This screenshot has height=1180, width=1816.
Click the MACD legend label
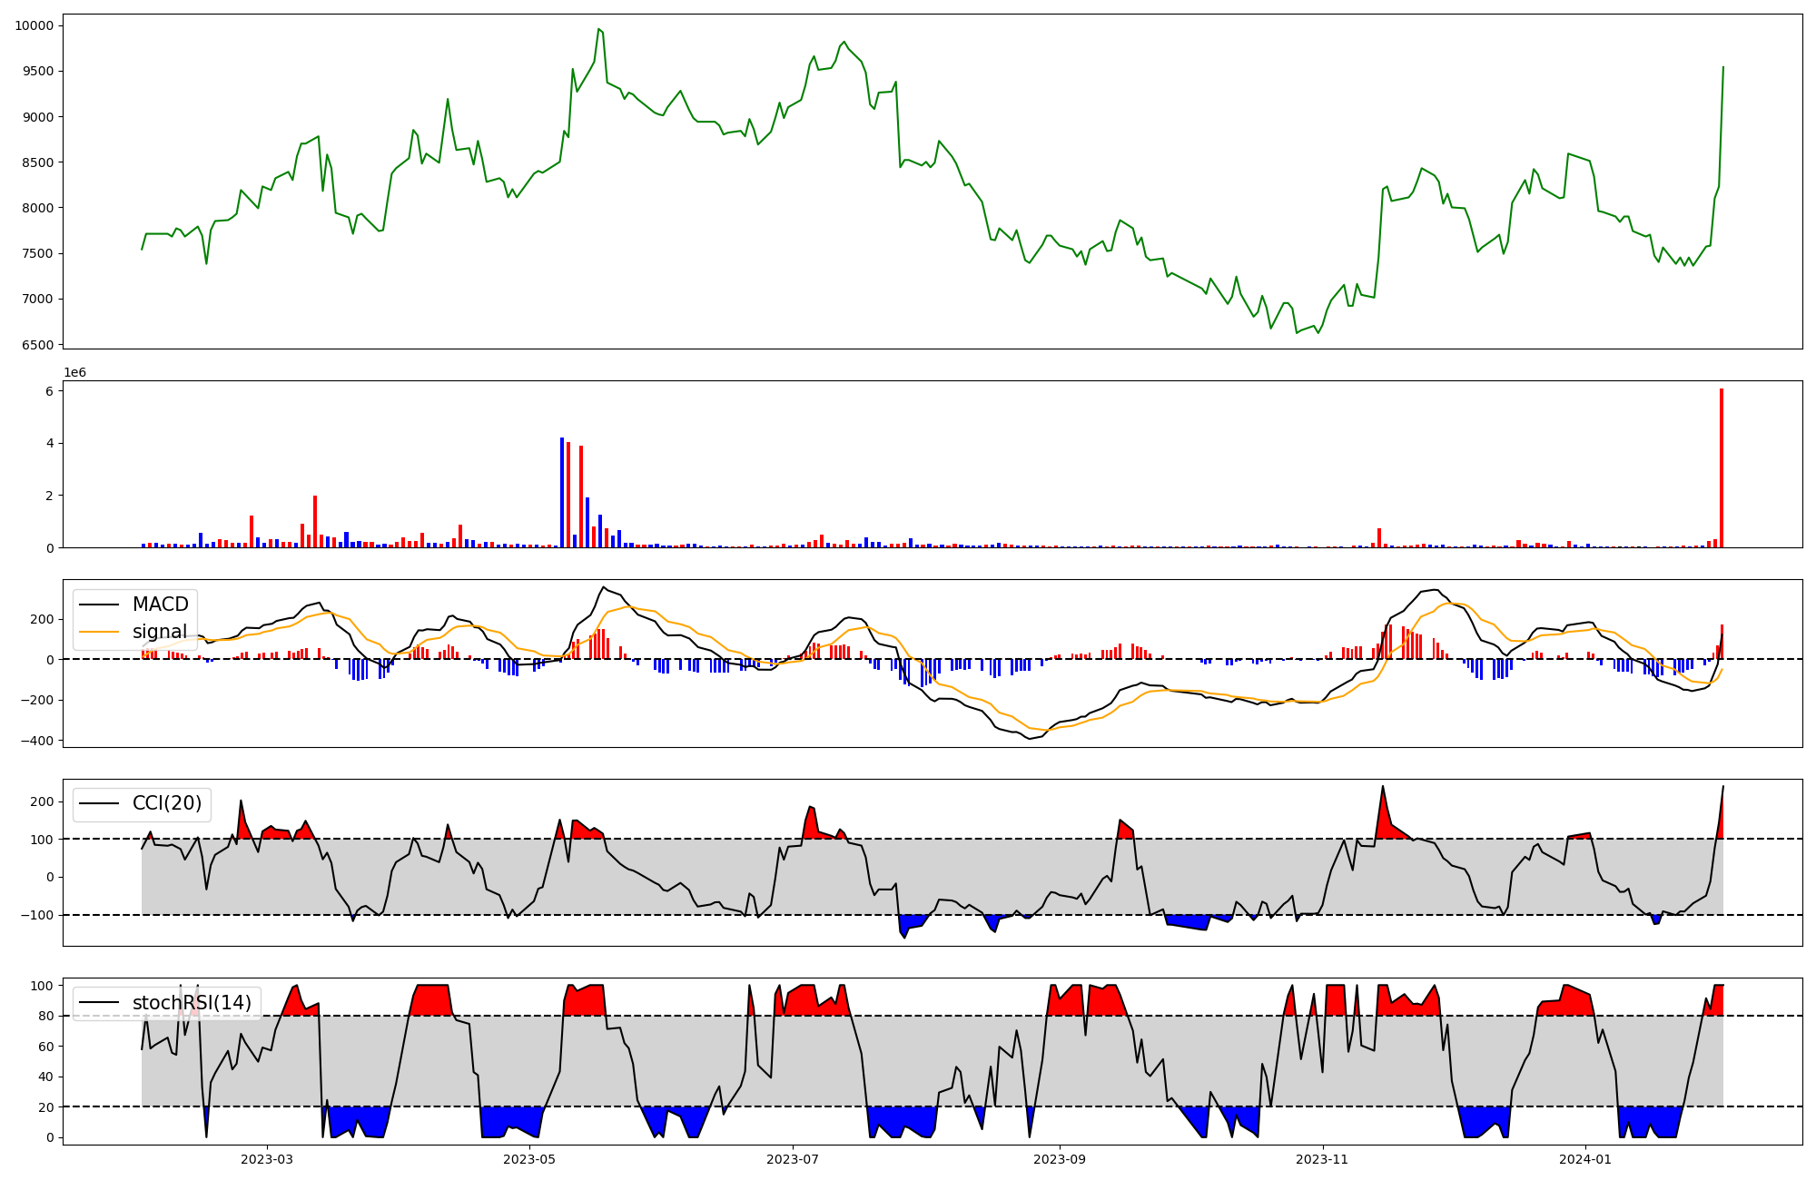click(x=160, y=605)
